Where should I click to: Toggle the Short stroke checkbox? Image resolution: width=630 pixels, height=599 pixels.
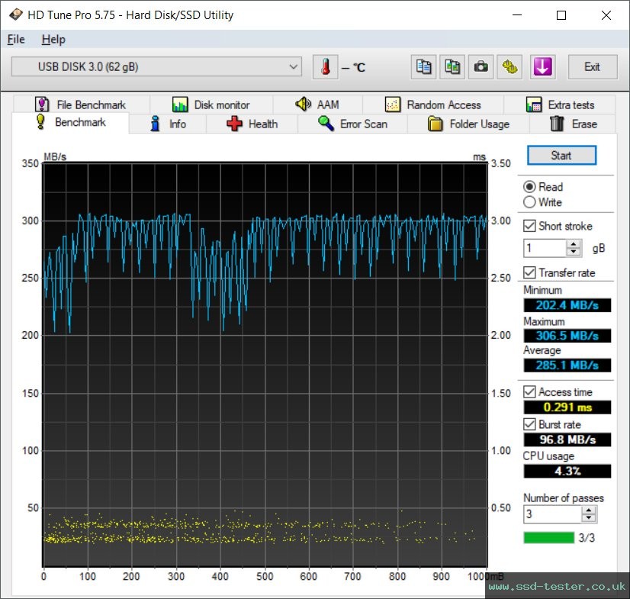pos(529,226)
